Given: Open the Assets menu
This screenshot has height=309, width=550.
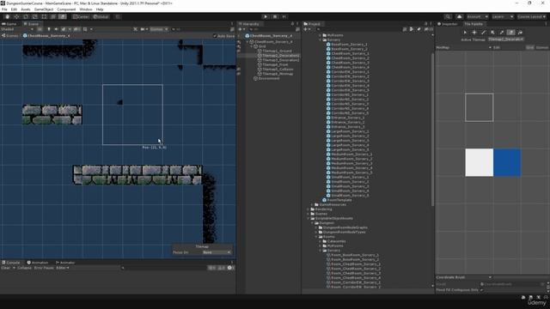Looking at the screenshot, I should pos(26,9).
